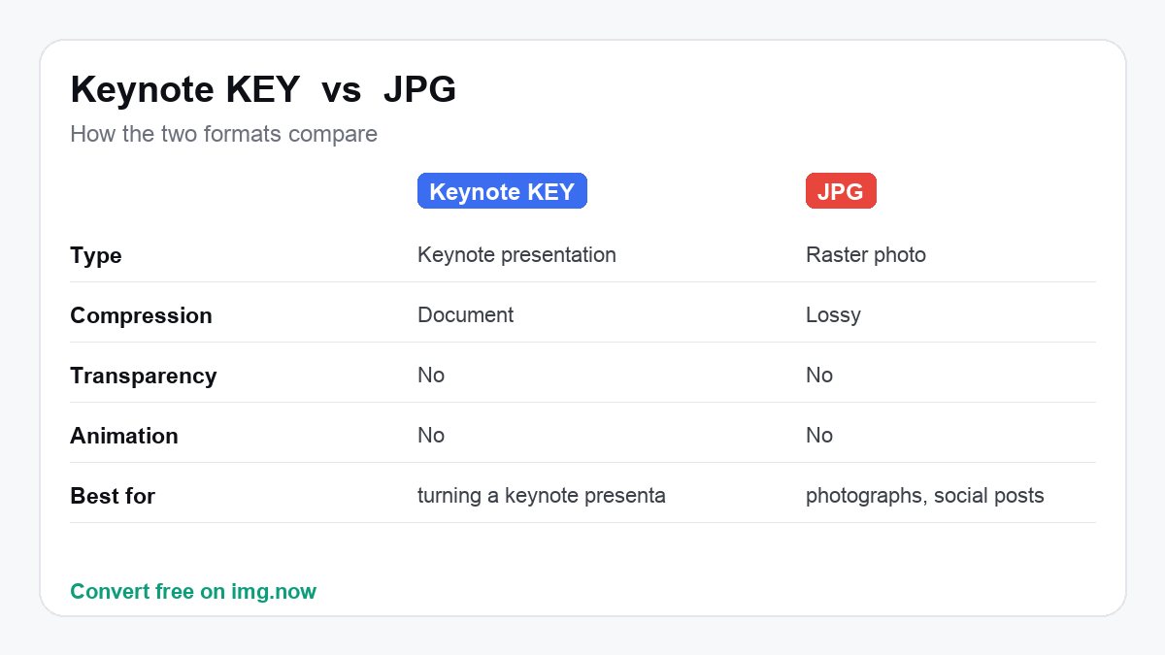Select the turning a keynote presenta cell
Image resolution: width=1165 pixels, height=655 pixels.
(x=542, y=496)
